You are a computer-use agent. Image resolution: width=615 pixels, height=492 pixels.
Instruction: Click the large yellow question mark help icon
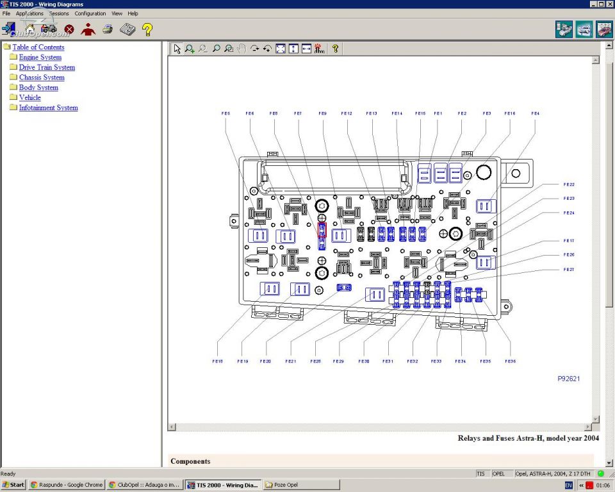point(147,29)
